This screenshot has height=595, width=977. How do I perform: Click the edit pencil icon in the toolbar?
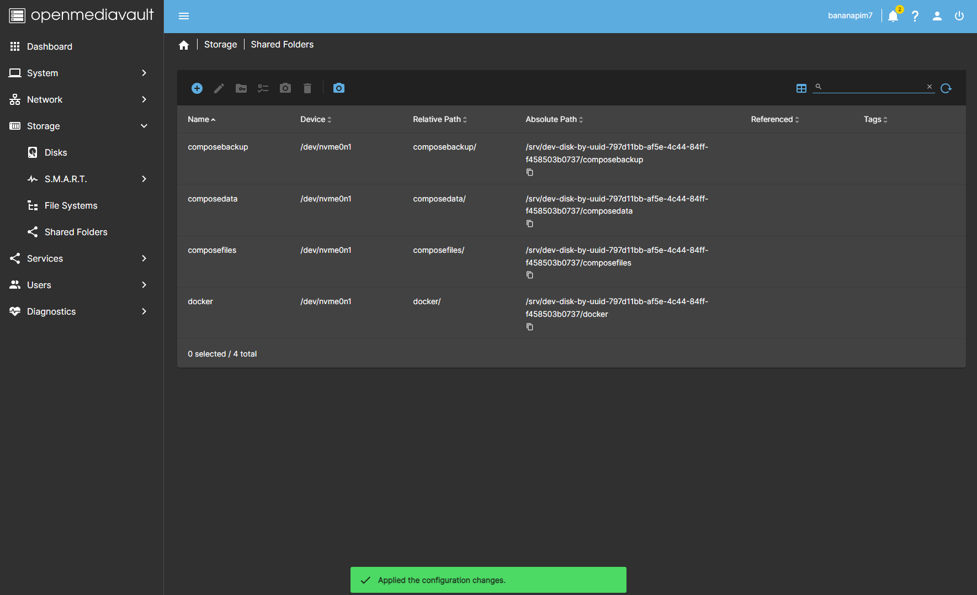pyautogui.click(x=219, y=88)
